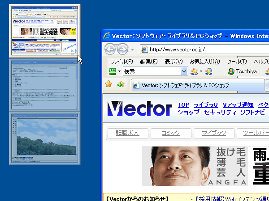This screenshot has height=201, width=269.
Task: Click the Vector logo on the page
Action: click(139, 109)
